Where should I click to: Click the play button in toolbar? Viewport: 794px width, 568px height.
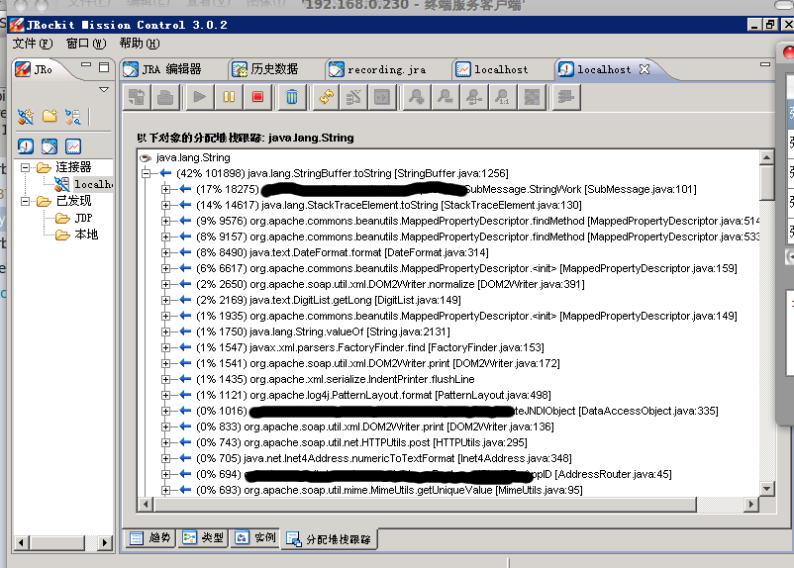click(x=200, y=96)
